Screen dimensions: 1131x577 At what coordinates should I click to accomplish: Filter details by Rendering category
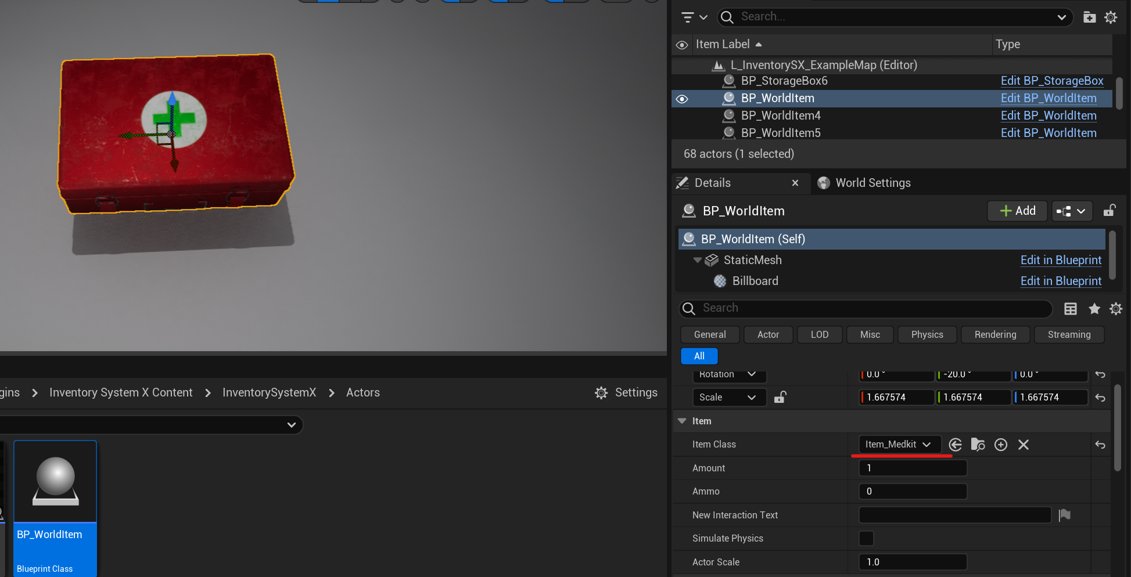tap(995, 334)
